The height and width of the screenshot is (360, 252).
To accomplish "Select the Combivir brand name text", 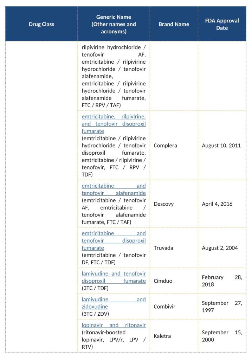I will pyautogui.click(x=164, y=307).
